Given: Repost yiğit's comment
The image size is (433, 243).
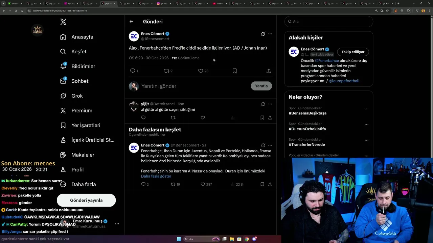Looking at the screenshot, I should point(173,118).
